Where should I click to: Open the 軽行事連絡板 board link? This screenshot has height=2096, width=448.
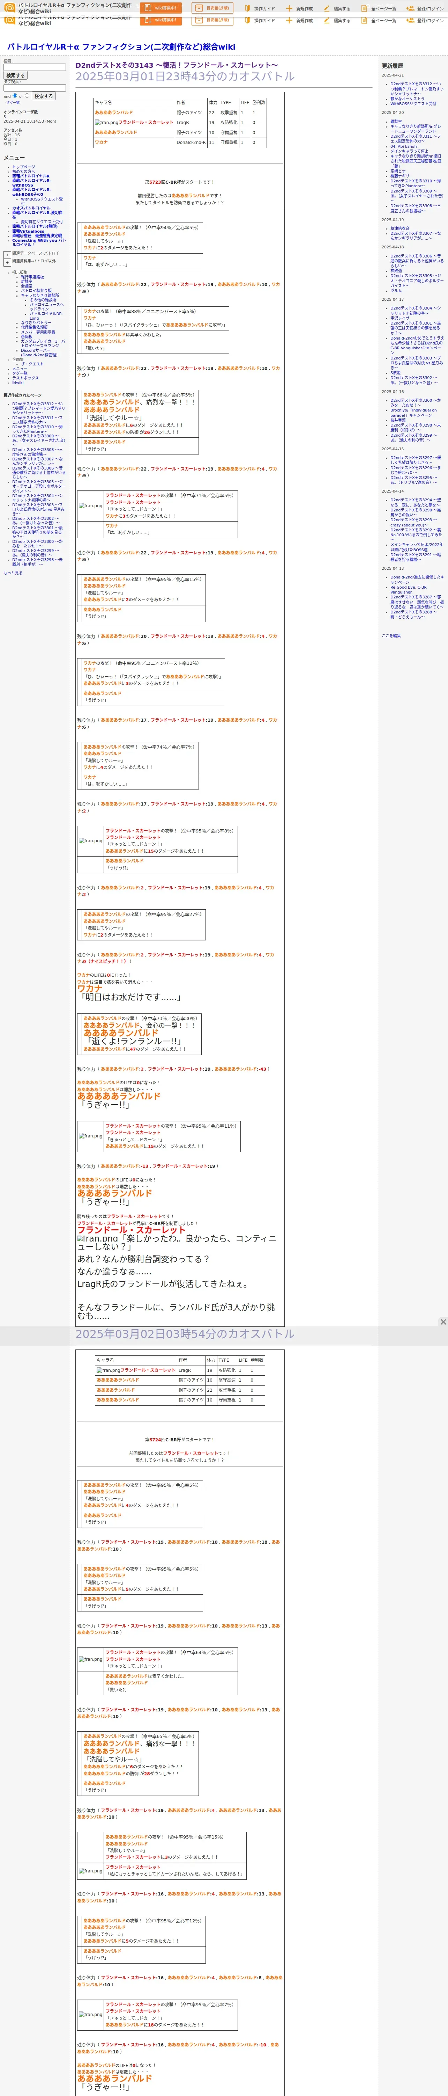click(x=32, y=277)
